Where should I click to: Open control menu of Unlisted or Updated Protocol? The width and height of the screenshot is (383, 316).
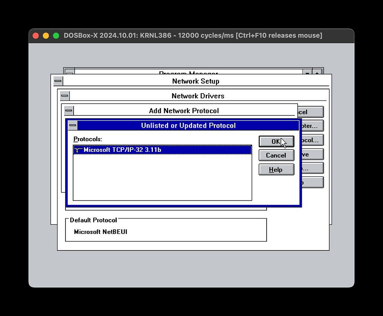tap(72, 125)
